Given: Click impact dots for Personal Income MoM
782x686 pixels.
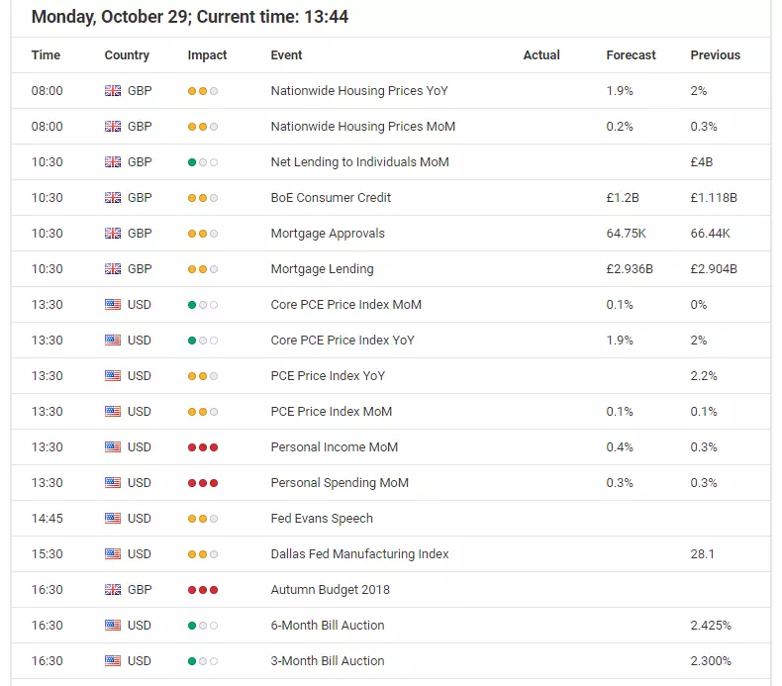Looking at the screenshot, I should click(x=203, y=447).
